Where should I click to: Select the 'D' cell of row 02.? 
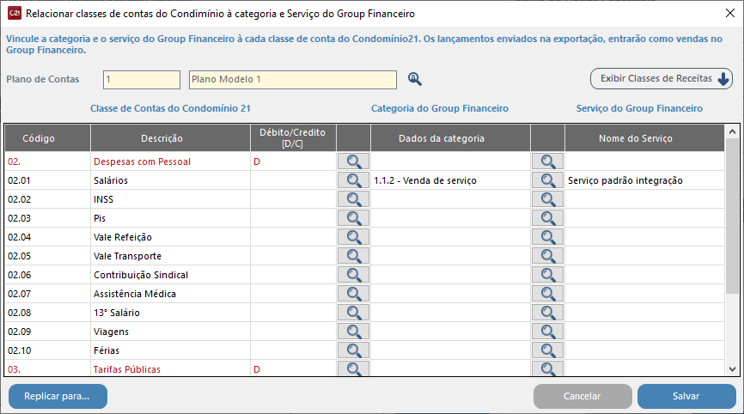click(x=293, y=161)
